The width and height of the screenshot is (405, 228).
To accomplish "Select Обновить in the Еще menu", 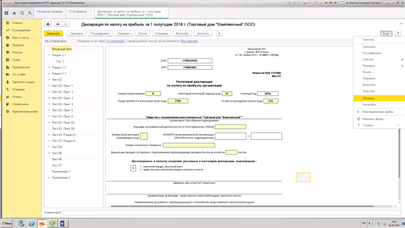I will [x=379, y=98].
